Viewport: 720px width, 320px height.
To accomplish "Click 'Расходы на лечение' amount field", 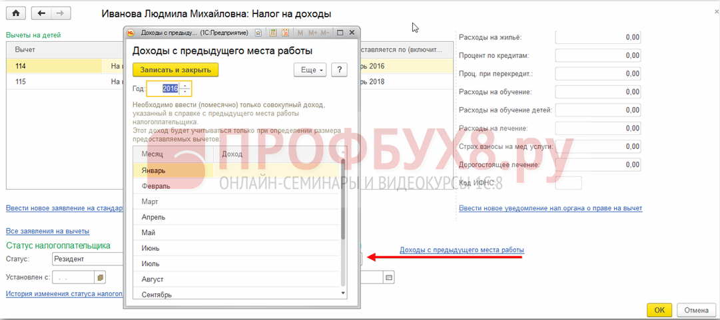I will [x=598, y=128].
